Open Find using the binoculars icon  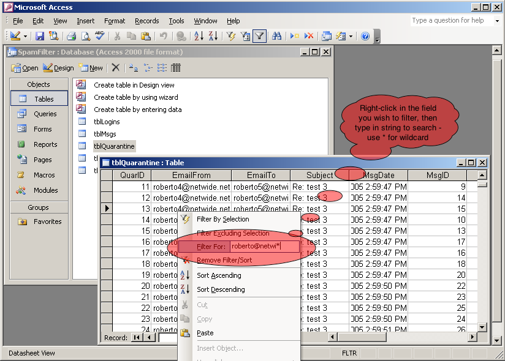coord(276,36)
